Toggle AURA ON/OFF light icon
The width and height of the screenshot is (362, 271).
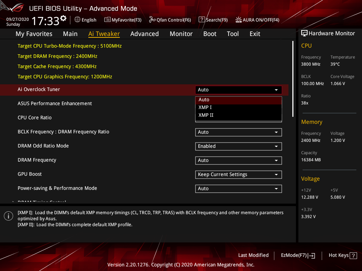coord(238,20)
